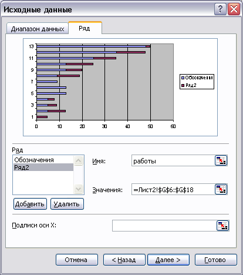Finish the wizard with Готово
The height and width of the screenshot is (275, 243).
(x=216, y=260)
